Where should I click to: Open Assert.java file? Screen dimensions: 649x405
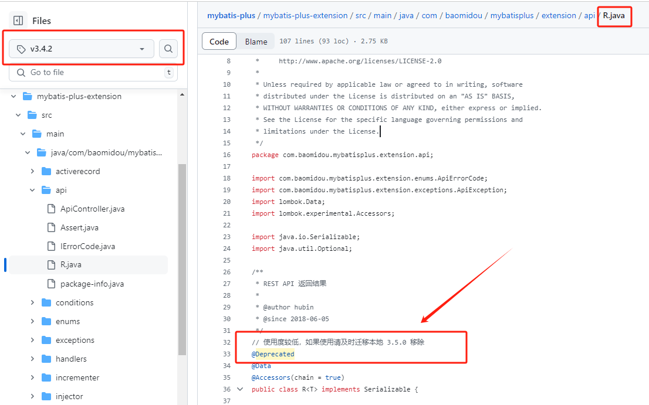(79, 227)
